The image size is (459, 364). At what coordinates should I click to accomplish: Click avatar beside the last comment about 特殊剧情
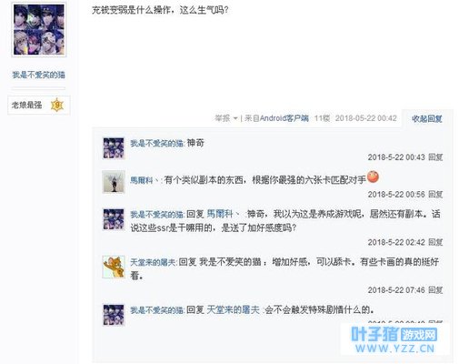pos(114,315)
